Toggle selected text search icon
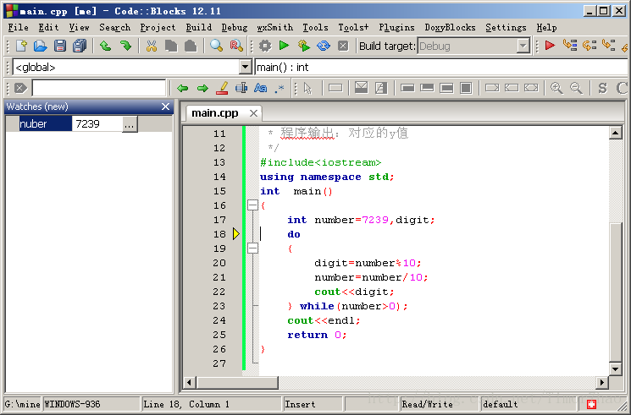This screenshot has height=415, width=631. tap(241, 88)
